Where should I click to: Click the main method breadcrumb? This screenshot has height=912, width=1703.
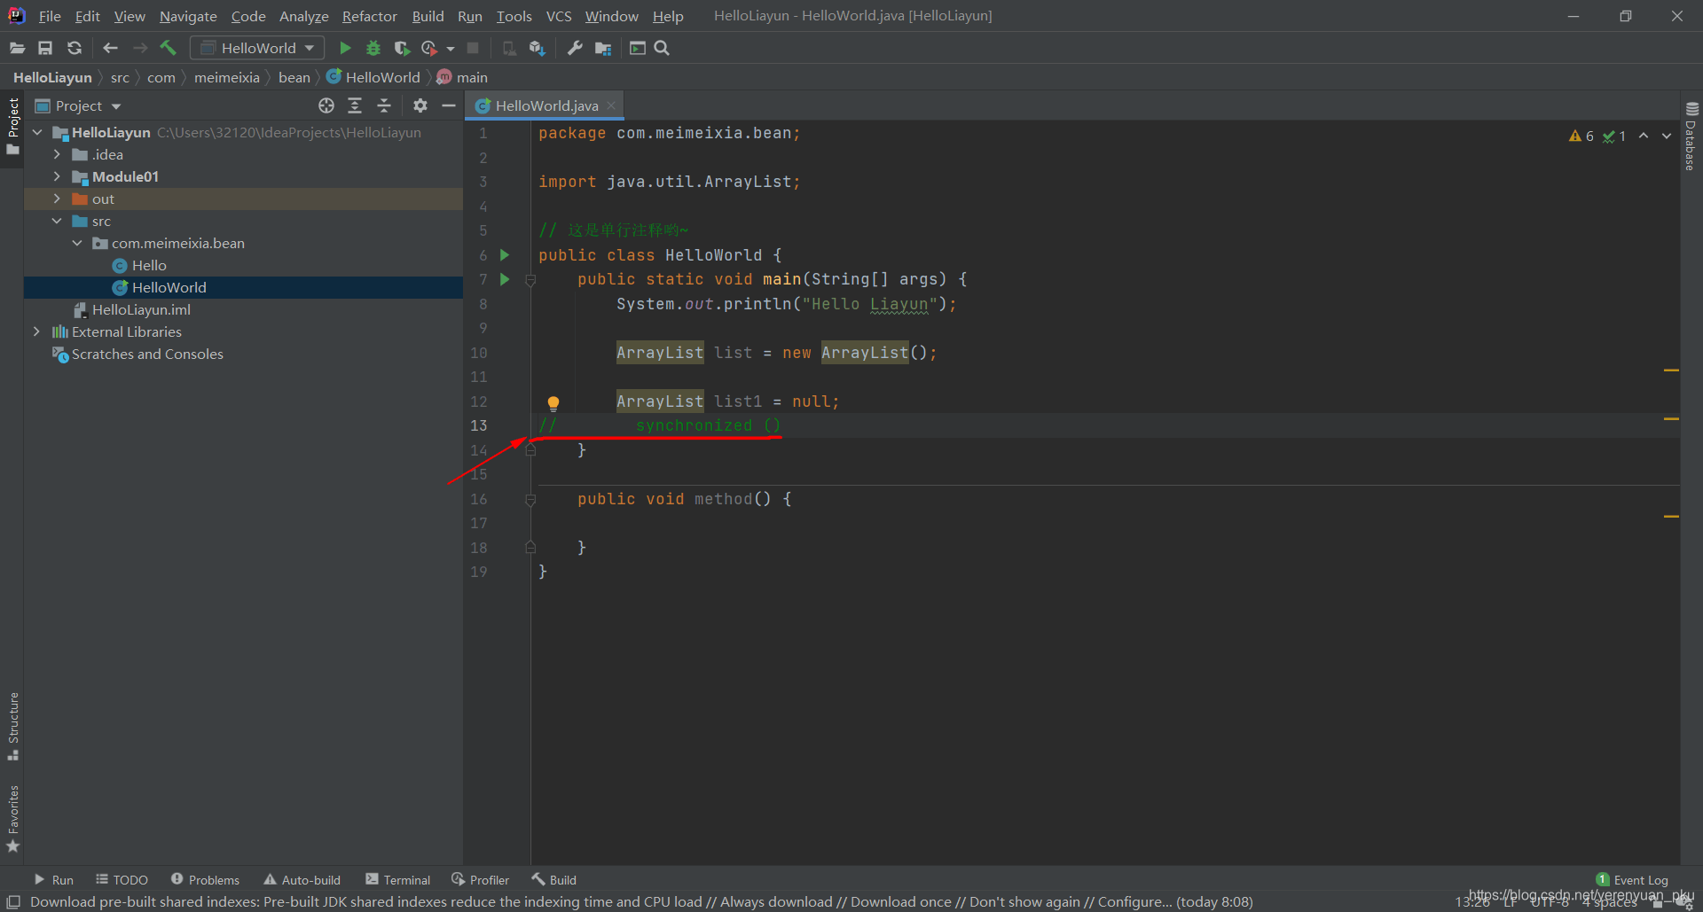tap(462, 77)
